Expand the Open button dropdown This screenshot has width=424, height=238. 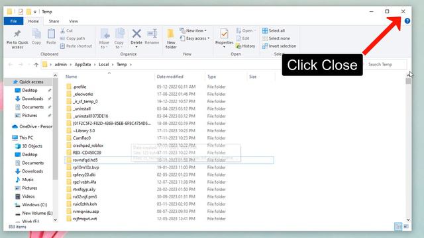click(255, 31)
